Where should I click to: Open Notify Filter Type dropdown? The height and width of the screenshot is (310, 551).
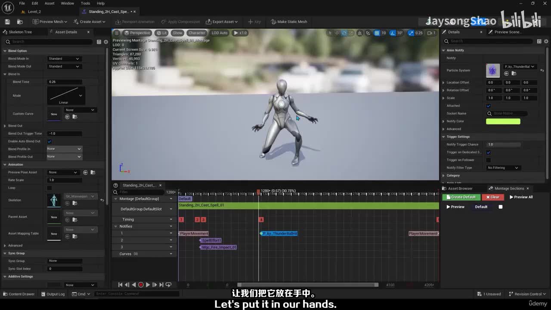coord(503,167)
